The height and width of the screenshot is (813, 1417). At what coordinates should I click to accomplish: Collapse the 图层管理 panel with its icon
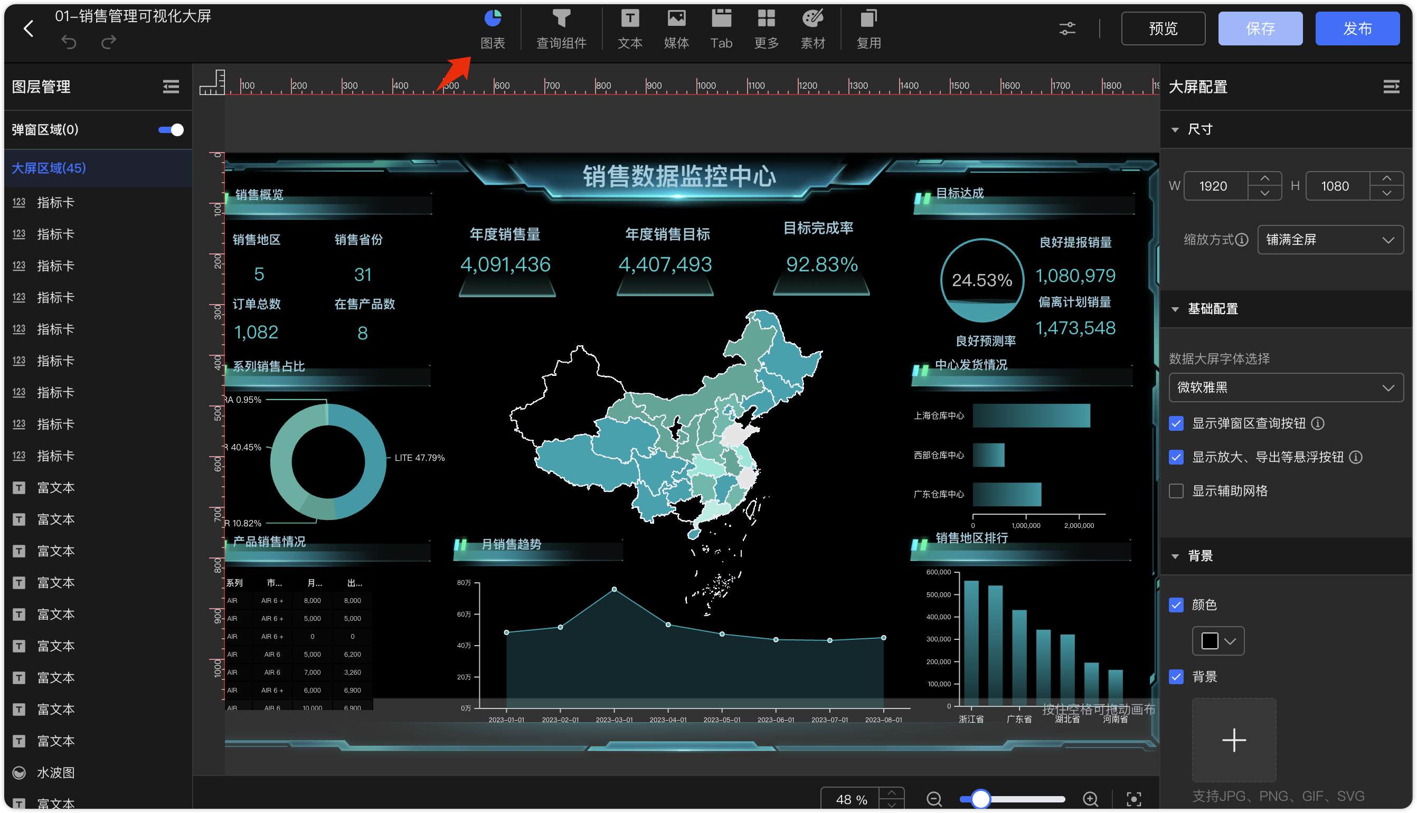click(x=171, y=87)
